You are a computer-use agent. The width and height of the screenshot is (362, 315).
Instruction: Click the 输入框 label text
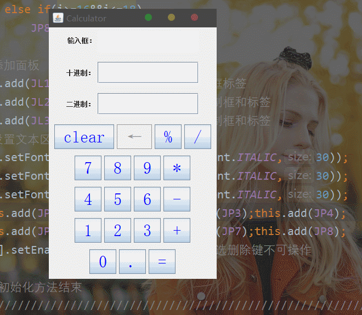(80, 41)
